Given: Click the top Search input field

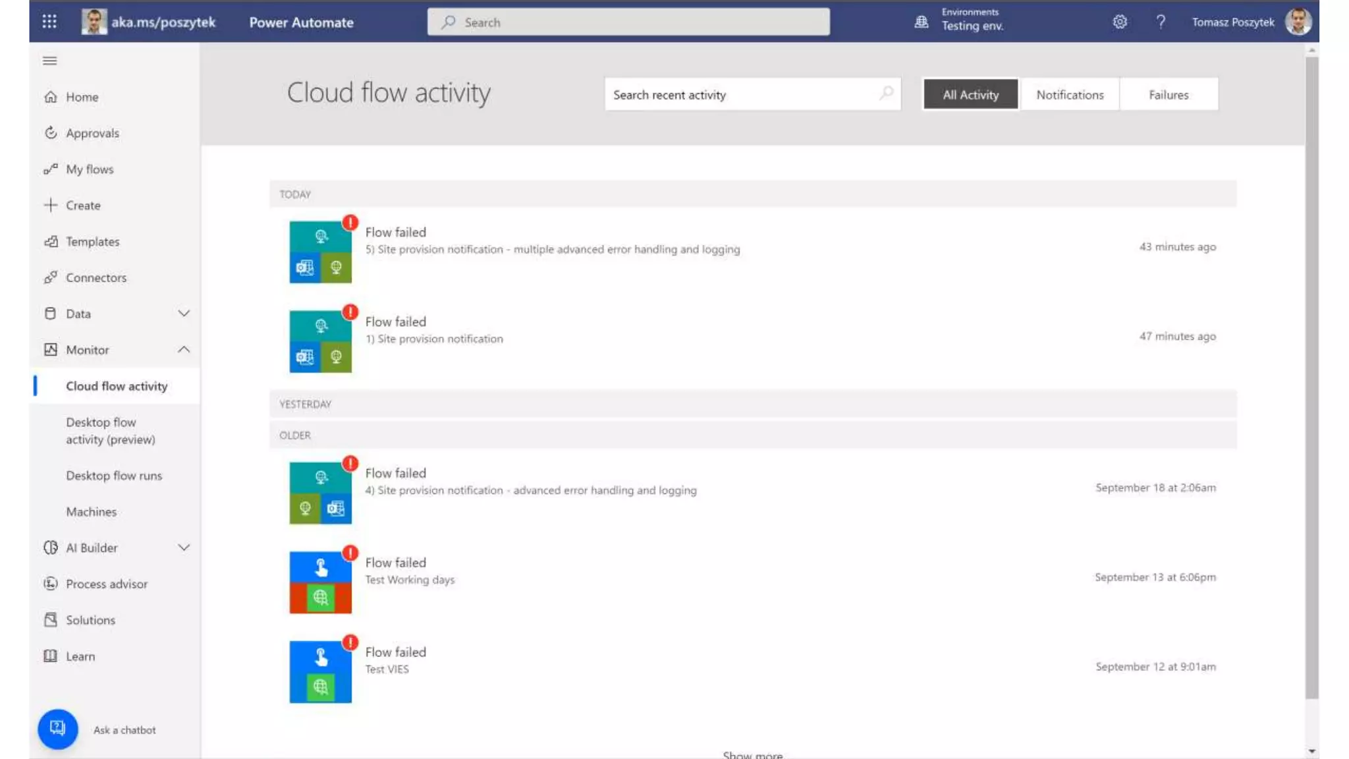Looking at the screenshot, I should [628, 22].
